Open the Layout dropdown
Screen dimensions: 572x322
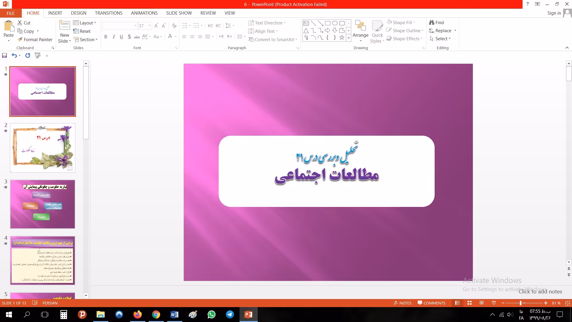coord(85,23)
